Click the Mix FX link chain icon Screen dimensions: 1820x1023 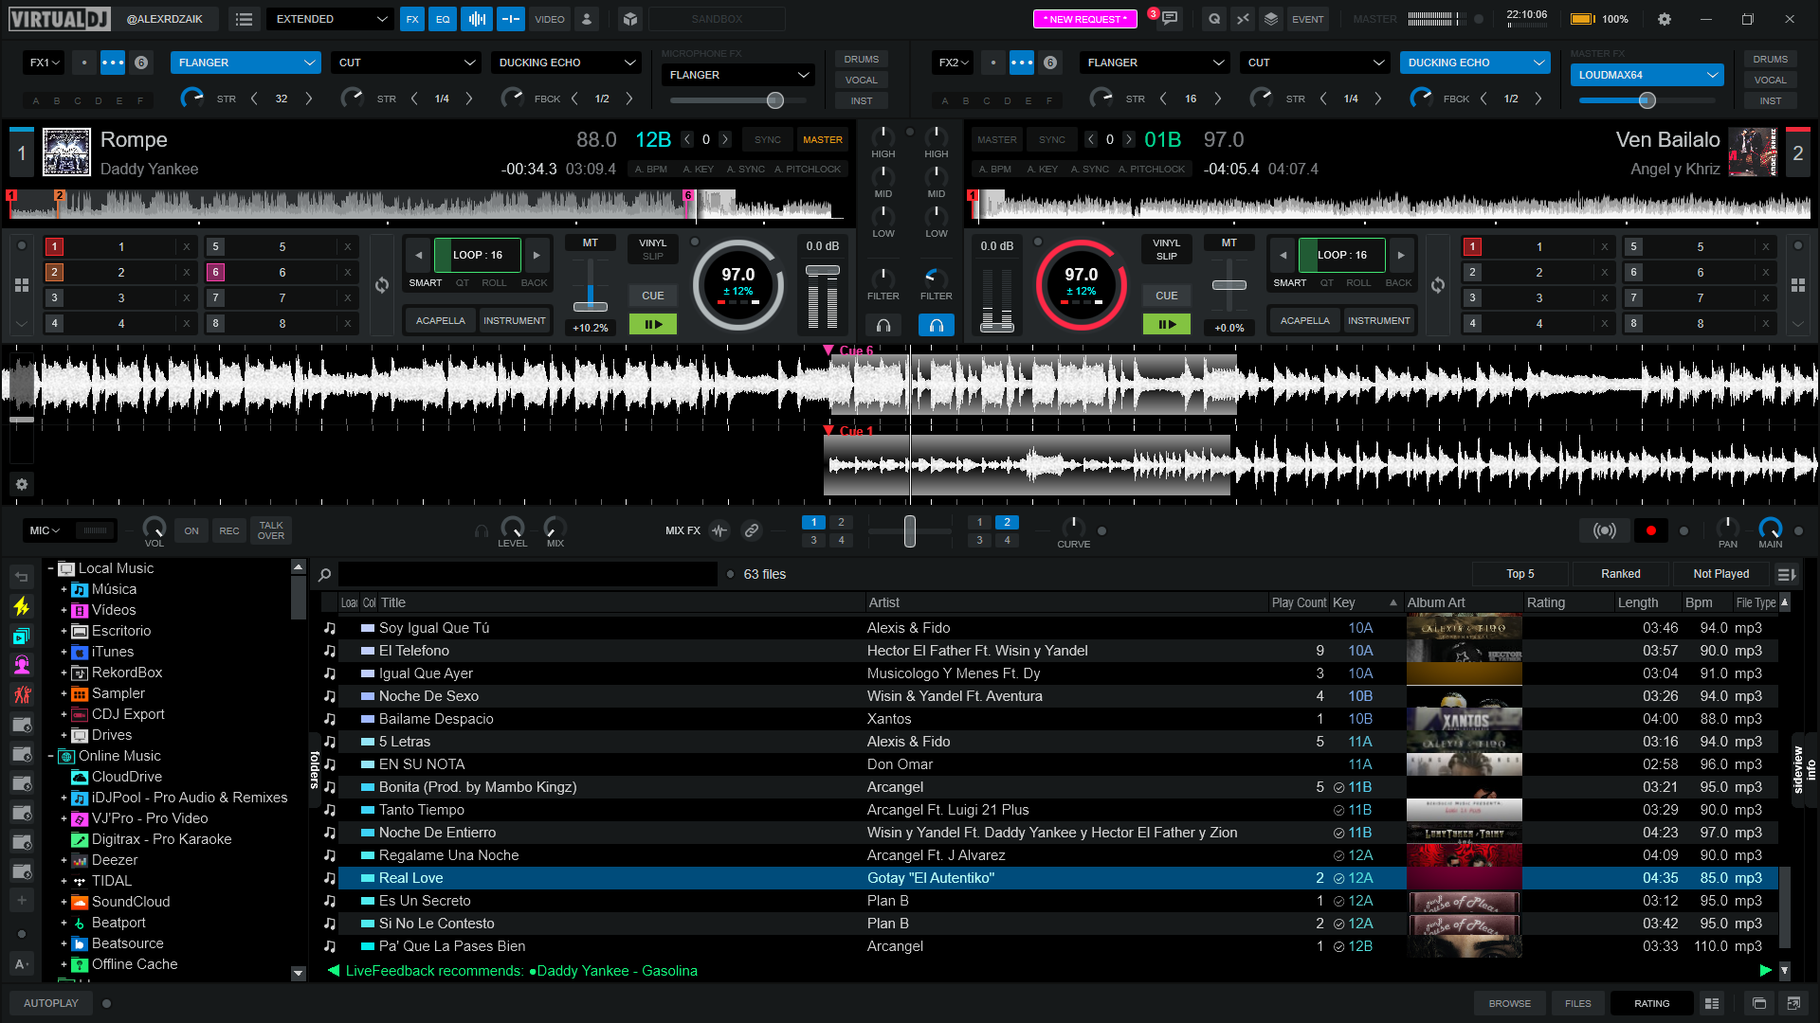click(x=752, y=530)
